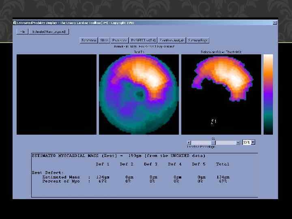Image resolution: width=292 pixels, height=219 pixels.
Task: Click the threshold slider left arrow
Action: tap(189, 143)
